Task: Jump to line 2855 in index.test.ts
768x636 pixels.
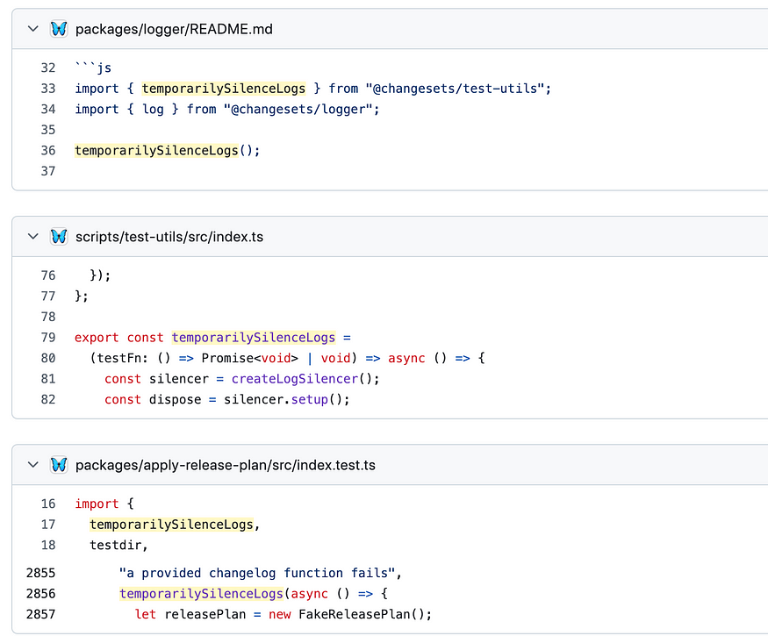Action: 40,573
